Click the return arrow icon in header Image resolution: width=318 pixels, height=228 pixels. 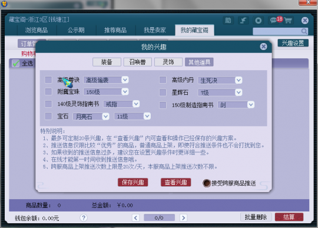(x=243, y=20)
